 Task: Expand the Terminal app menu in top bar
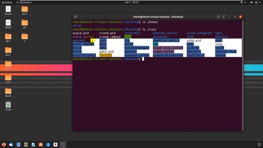pyautogui.click(x=24, y=2)
